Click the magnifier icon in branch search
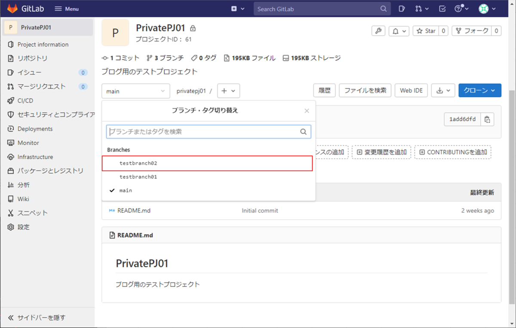 (303, 132)
